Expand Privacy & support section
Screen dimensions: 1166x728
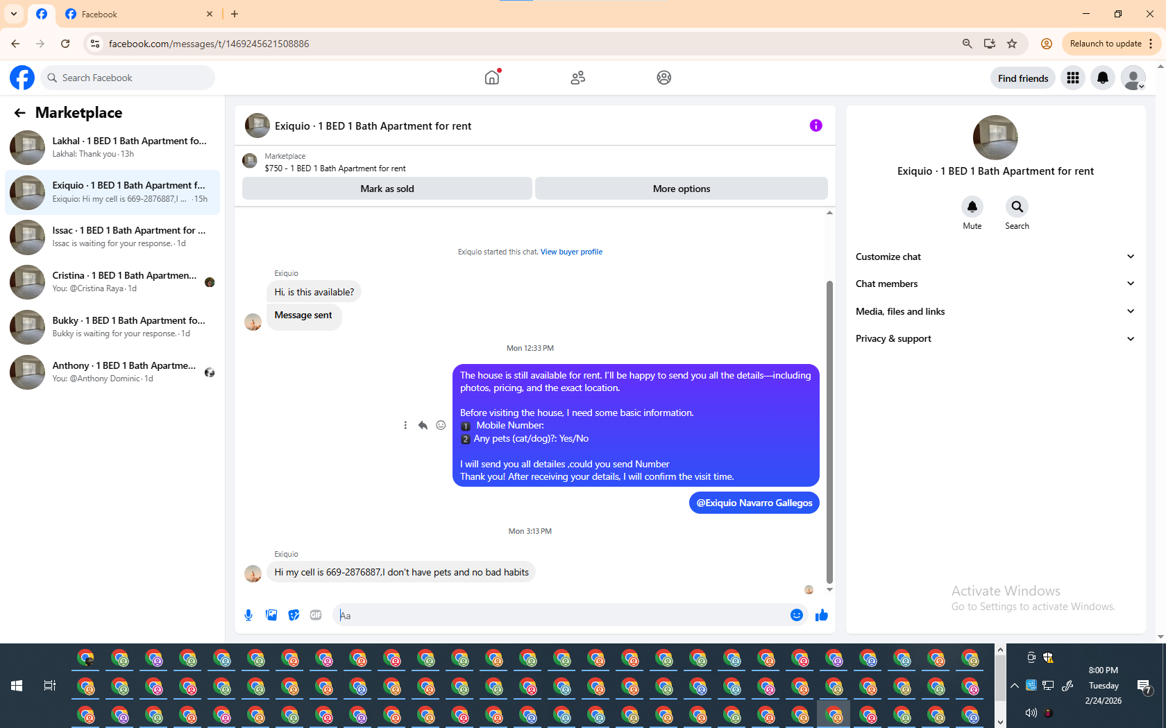click(996, 338)
